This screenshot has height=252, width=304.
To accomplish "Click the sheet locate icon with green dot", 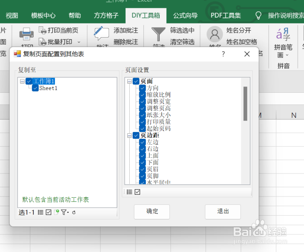I will point(57,212).
